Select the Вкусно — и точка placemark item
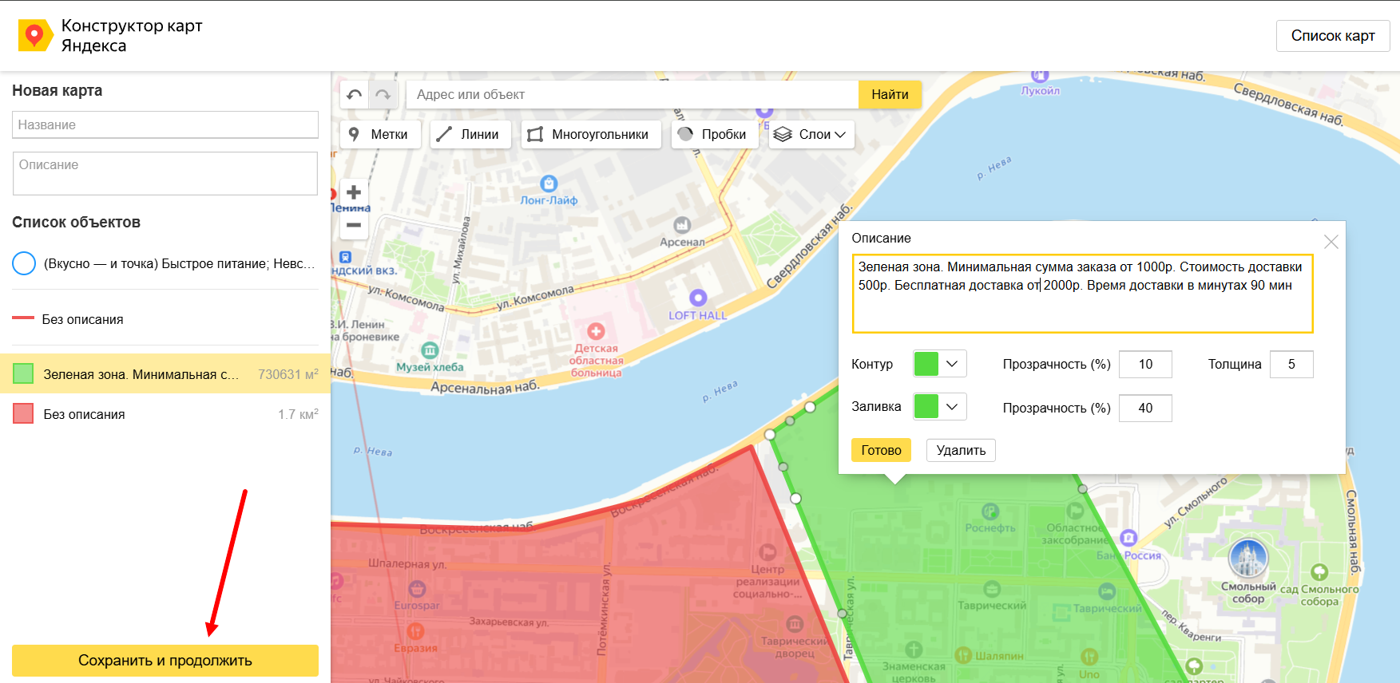The image size is (1400, 683). tap(165, 263)
